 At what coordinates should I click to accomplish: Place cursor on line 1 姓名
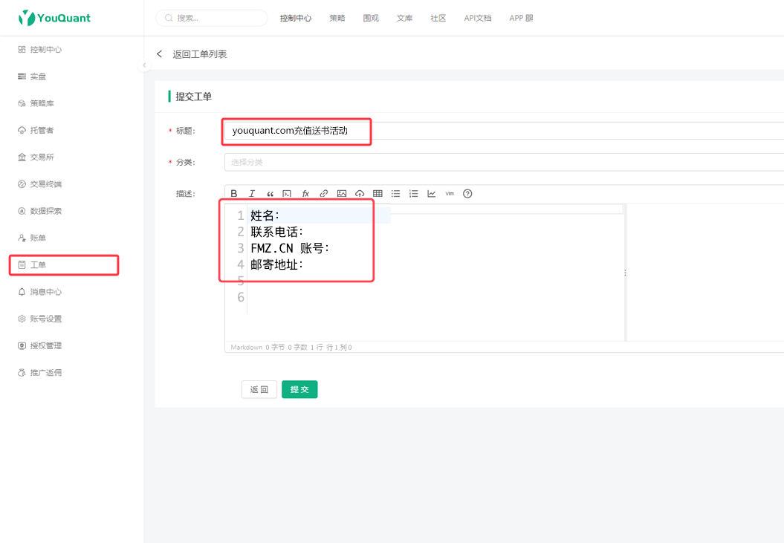tap(265, 215)
